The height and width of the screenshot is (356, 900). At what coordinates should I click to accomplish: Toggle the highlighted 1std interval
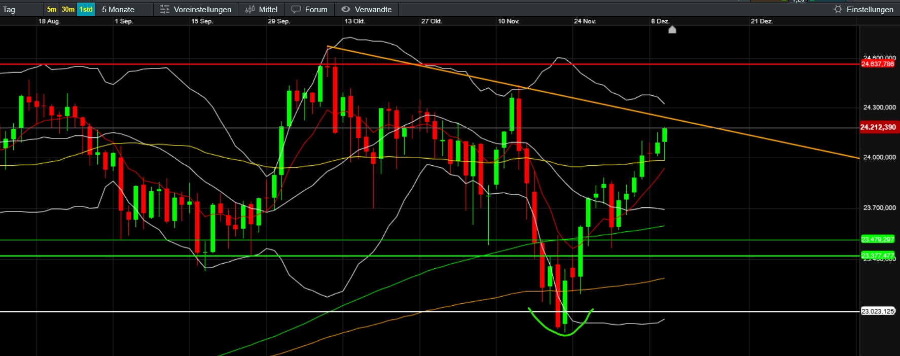(x=86, y=10)
